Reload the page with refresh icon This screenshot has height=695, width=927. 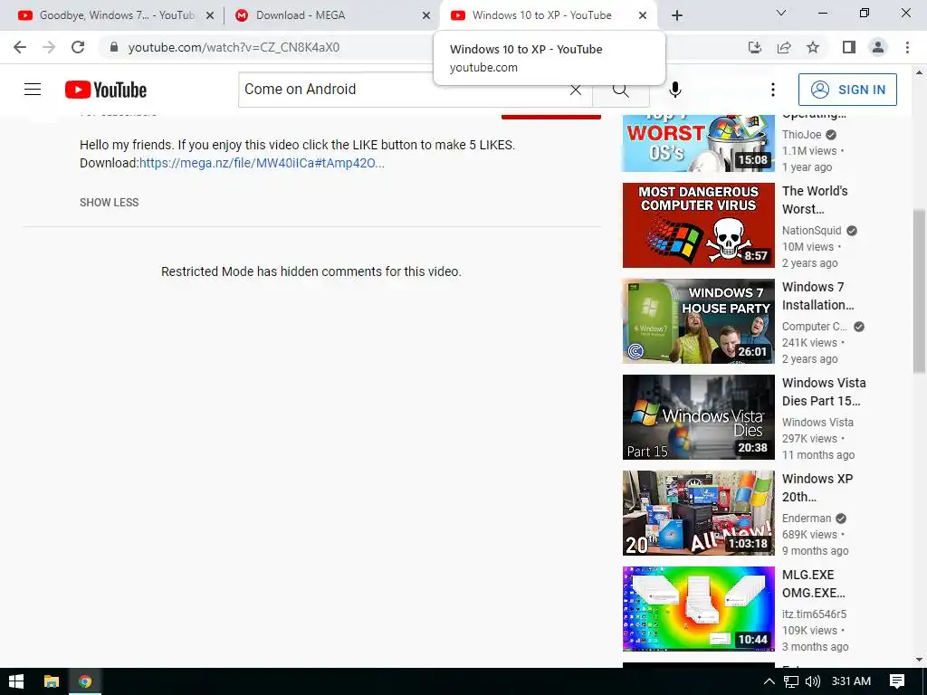(78, 47)
